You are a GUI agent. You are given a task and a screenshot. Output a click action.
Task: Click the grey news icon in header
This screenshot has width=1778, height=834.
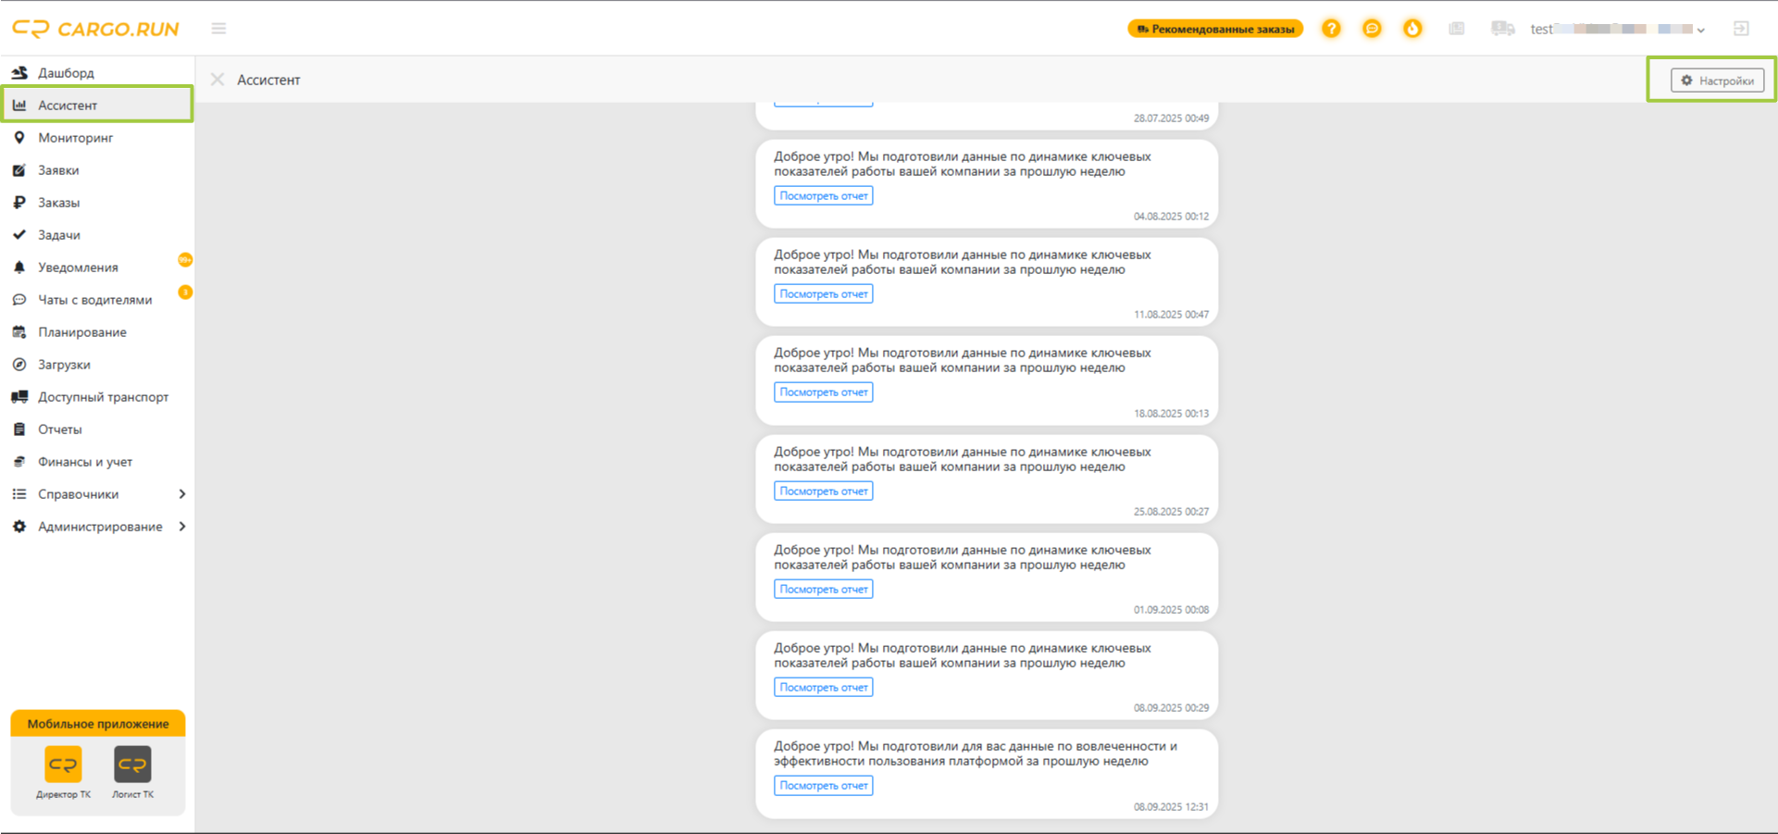[1457, 29]
